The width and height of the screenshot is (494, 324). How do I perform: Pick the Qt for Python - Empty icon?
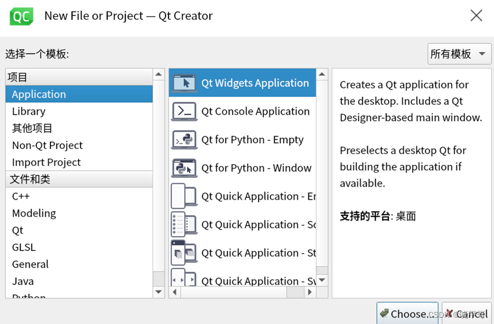184,140
